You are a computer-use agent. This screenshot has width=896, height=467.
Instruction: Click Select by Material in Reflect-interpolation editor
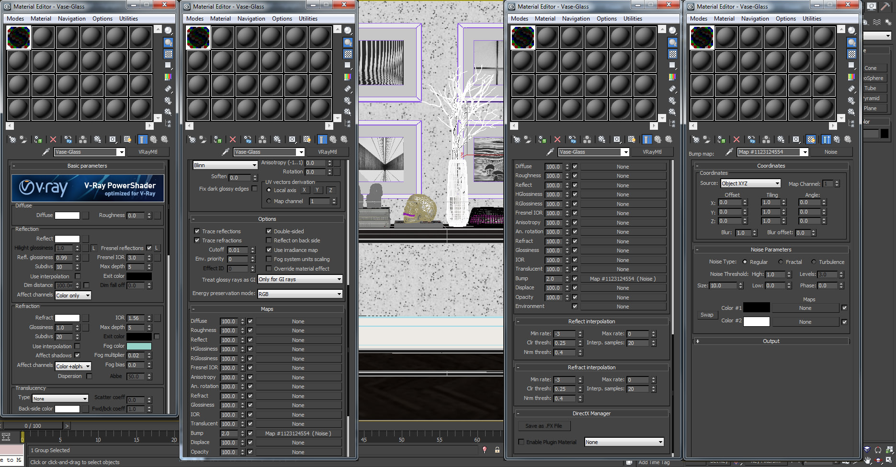(673, 112)
